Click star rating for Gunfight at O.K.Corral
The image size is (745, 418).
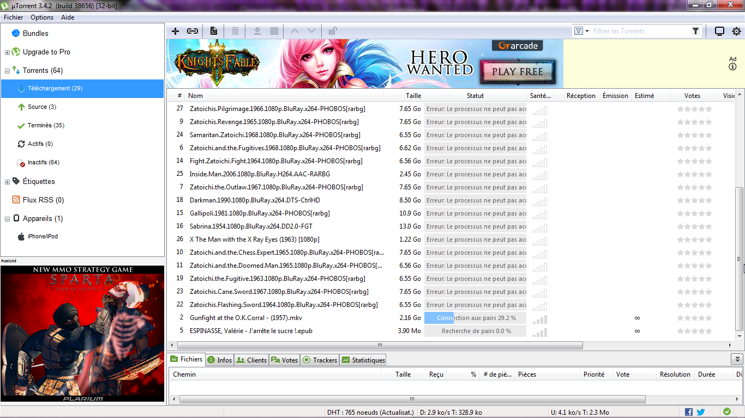pos(694,318)
